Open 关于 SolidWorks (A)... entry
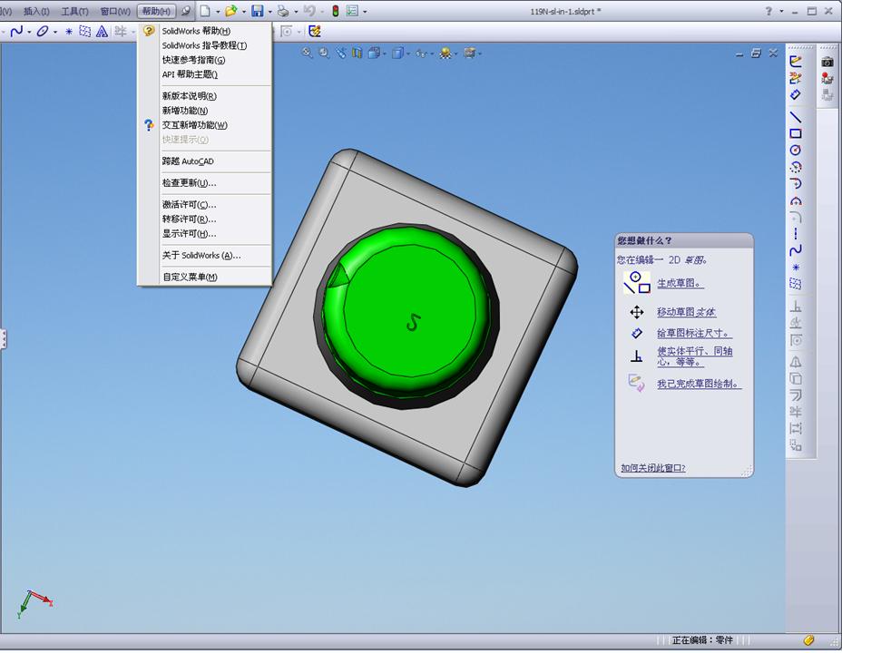Image resolution: width=871 pixels, height=653 pixels. (x=204, y=256)
